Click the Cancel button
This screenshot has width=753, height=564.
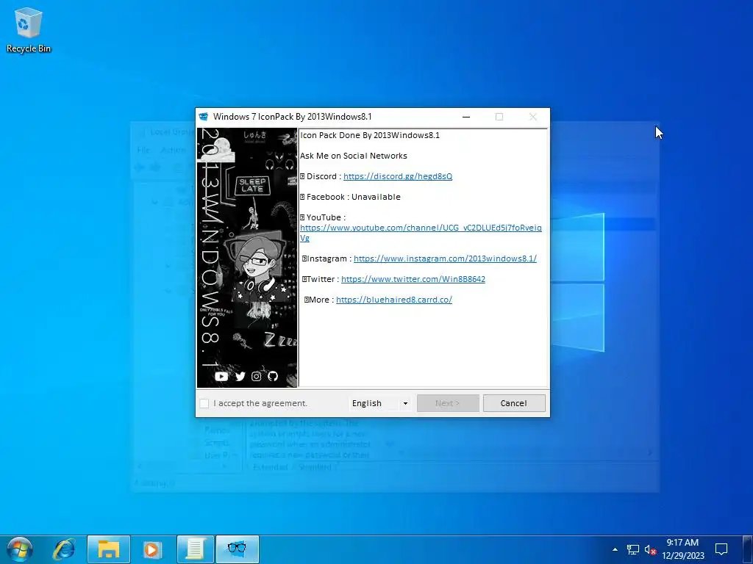click(x=514, y=403)
